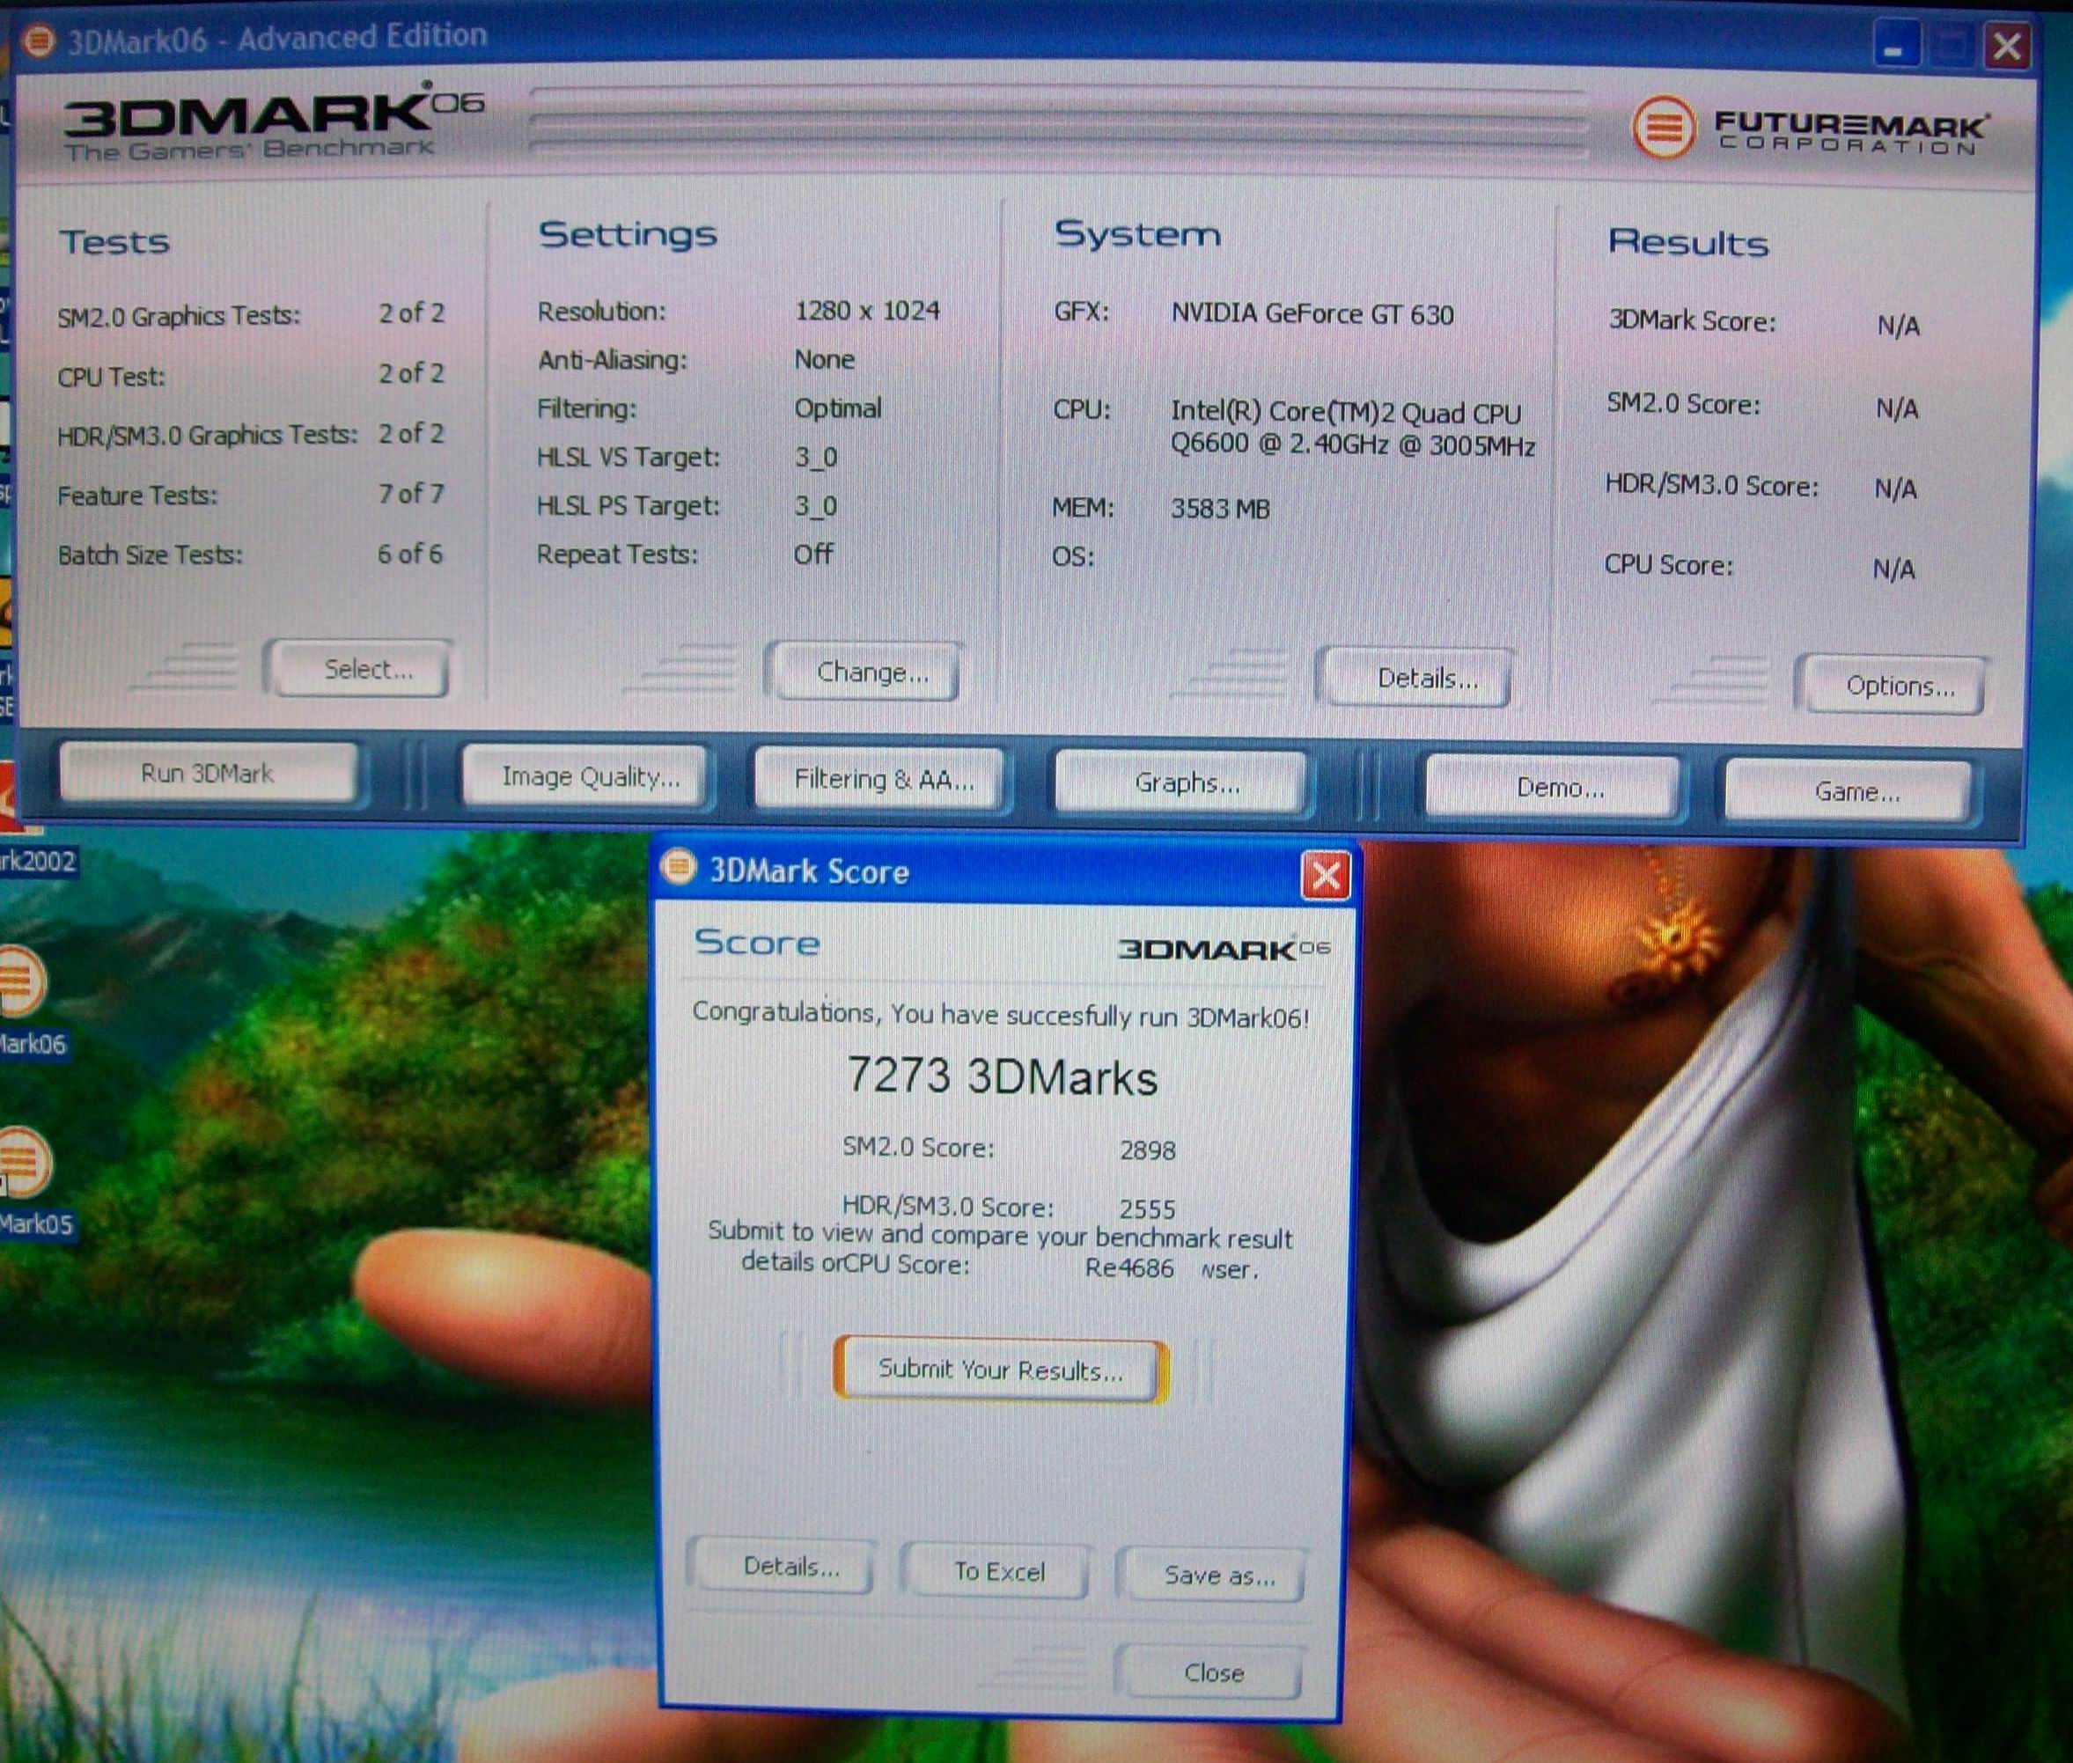Open results Options button

pos(1893,686)
